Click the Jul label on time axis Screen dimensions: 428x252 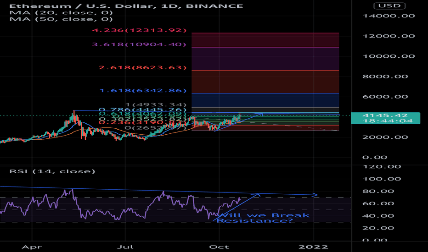tap(125, 247)
